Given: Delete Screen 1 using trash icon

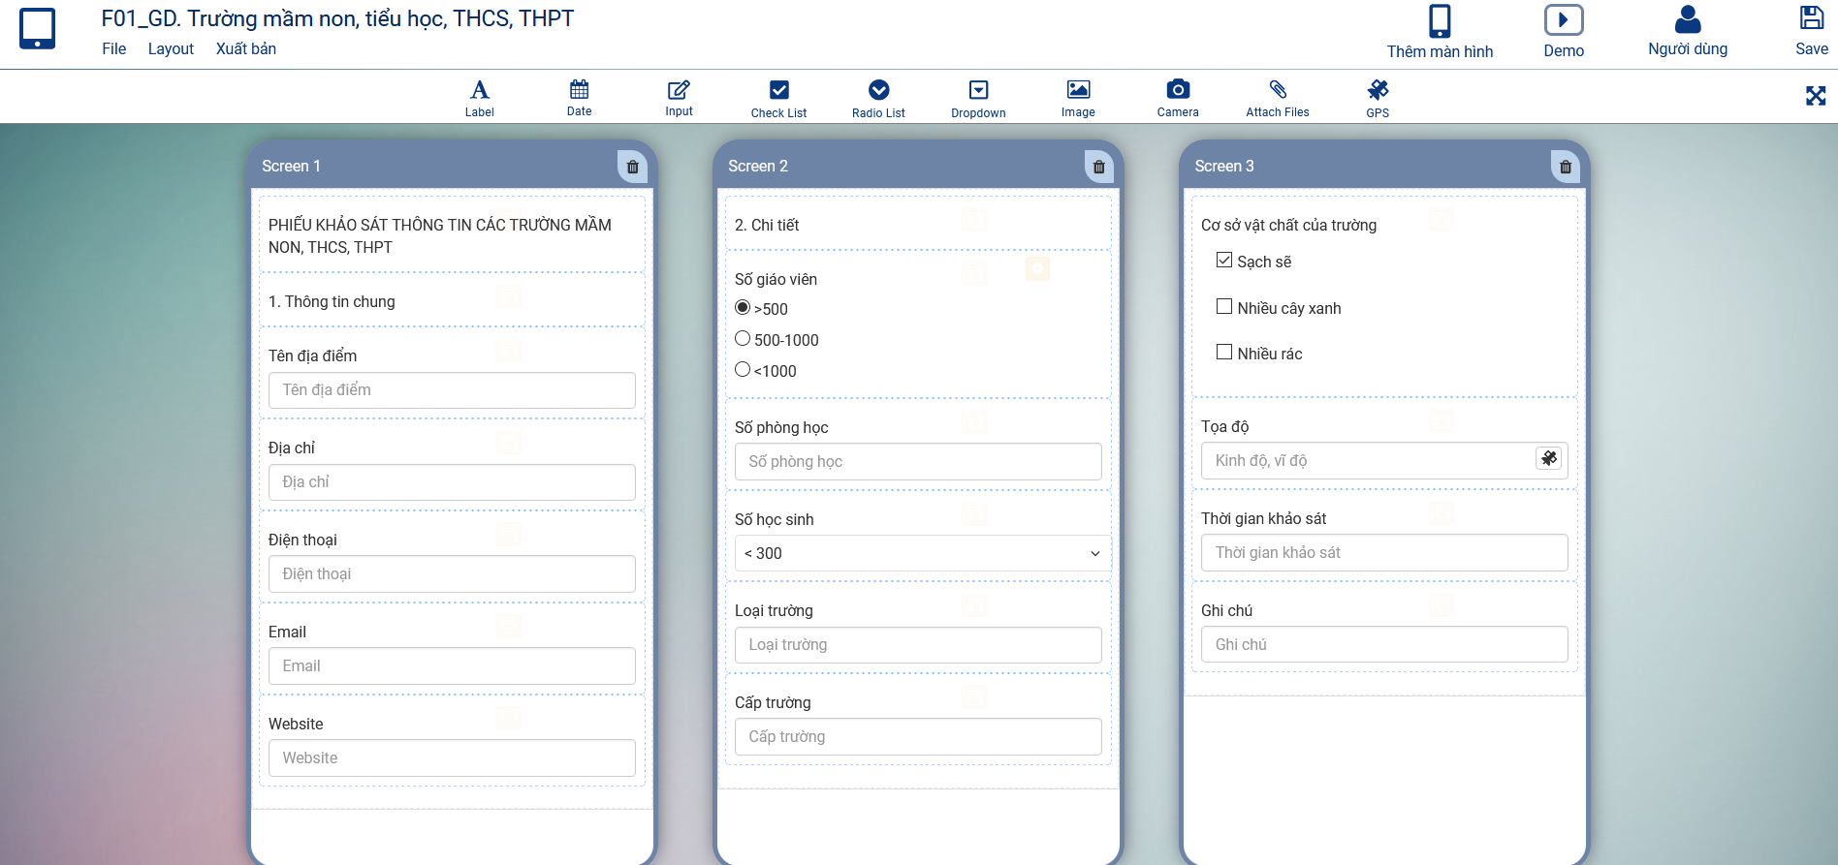Looking at the screenshot, I should click(632, 167).
